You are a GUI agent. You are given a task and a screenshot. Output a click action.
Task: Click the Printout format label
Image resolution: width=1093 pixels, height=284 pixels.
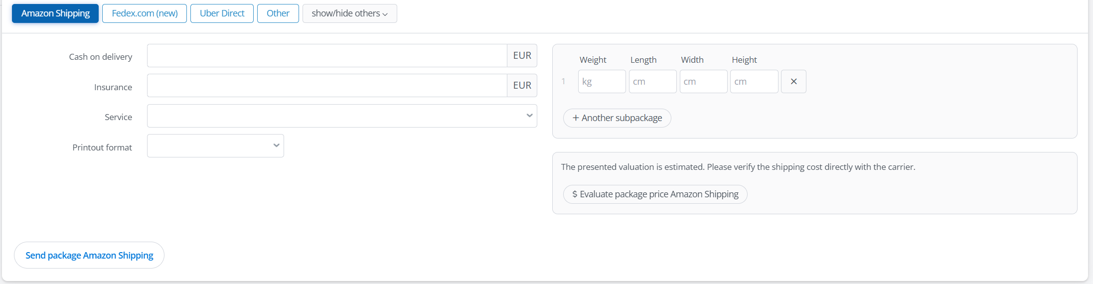tap(102, 147)
